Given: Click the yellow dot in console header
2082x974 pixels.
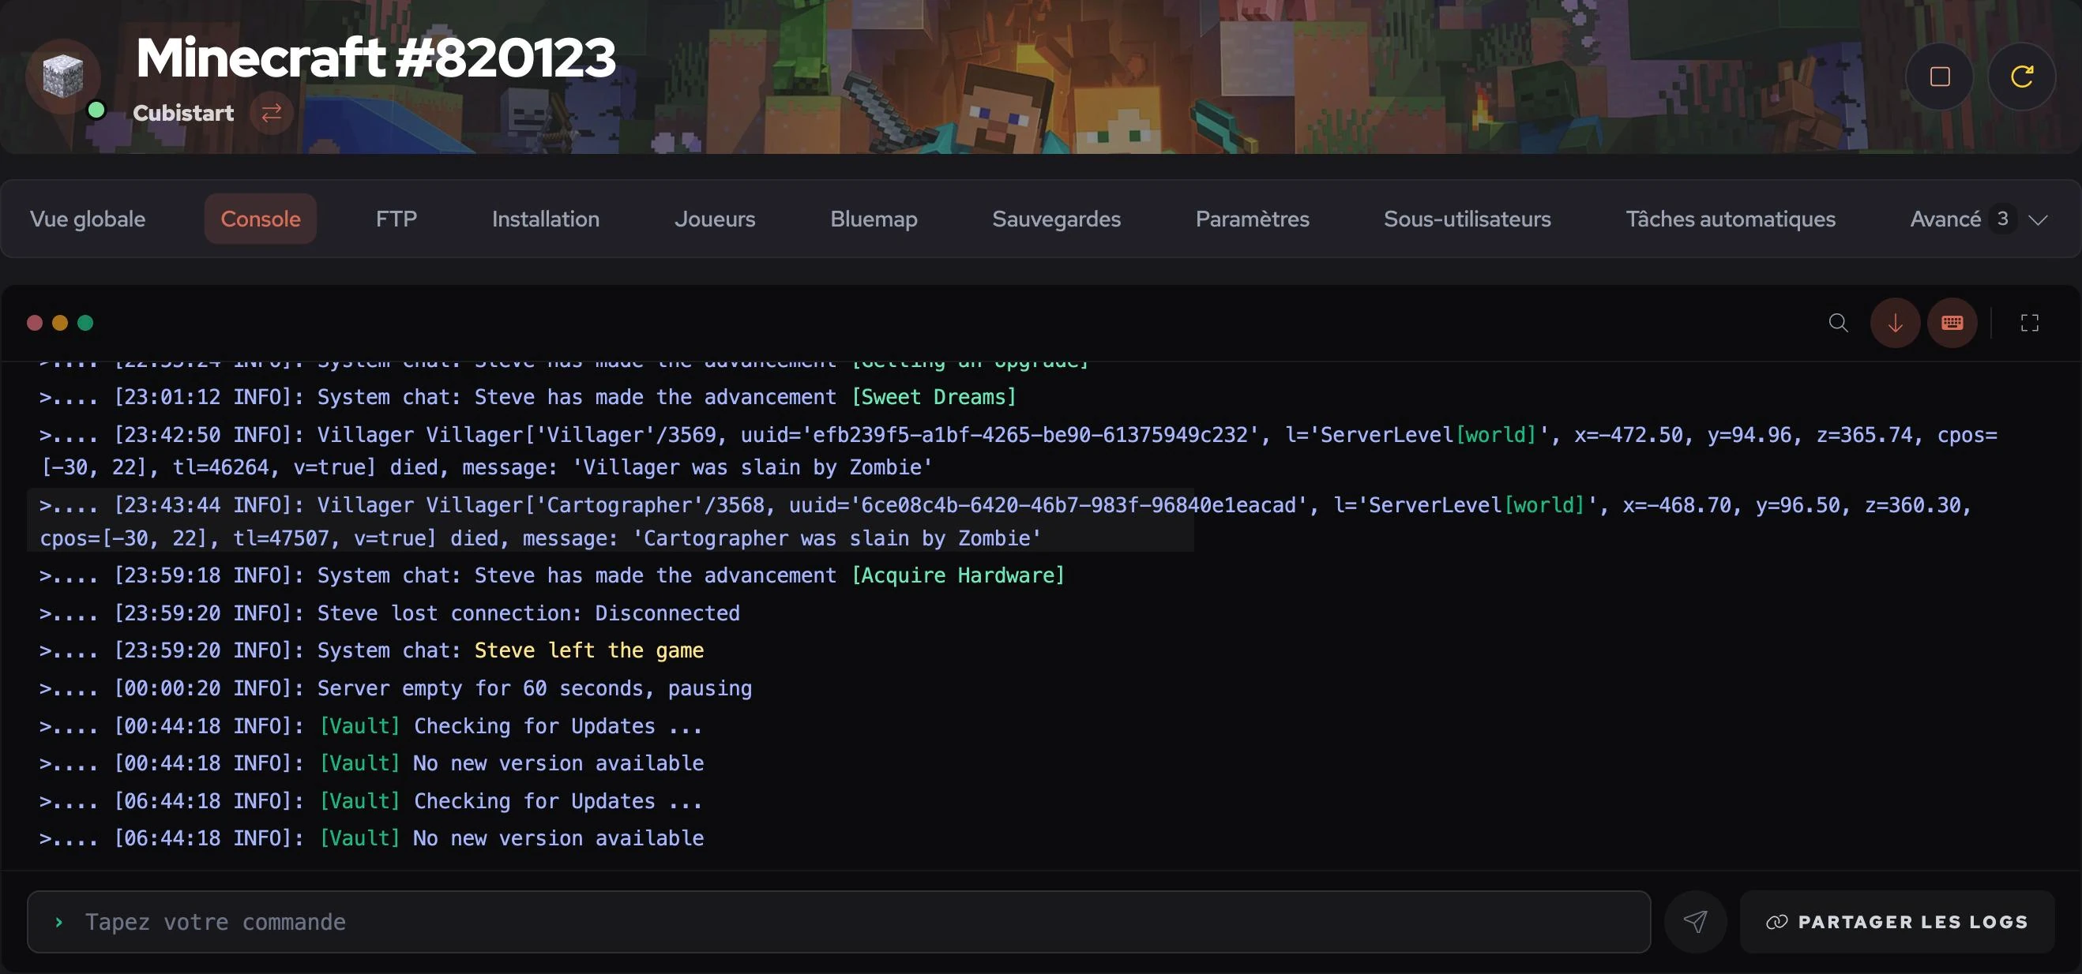Looking at the screenshot, I should pyautogui.click(x=60, y=323).
